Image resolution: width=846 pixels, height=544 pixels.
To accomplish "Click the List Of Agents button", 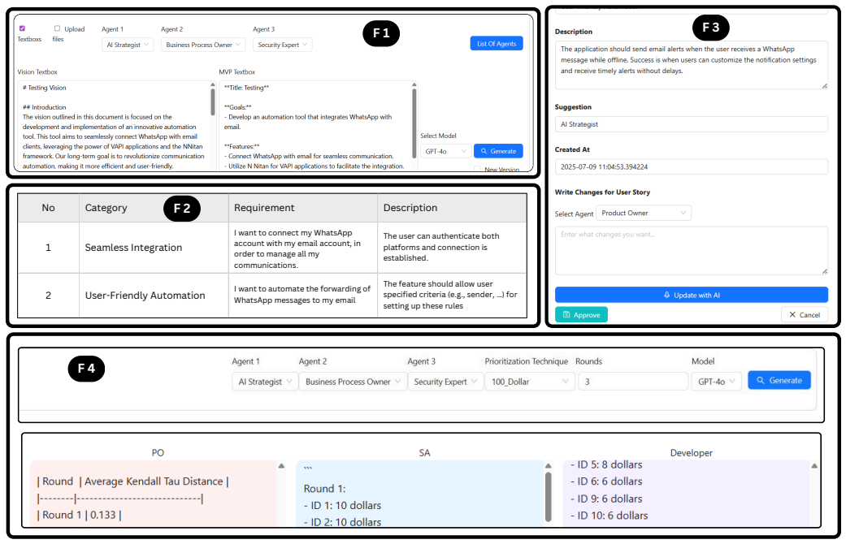I will coord(497,44).
